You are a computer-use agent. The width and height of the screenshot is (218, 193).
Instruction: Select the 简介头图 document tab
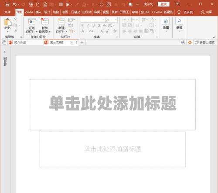pos(25,43)
